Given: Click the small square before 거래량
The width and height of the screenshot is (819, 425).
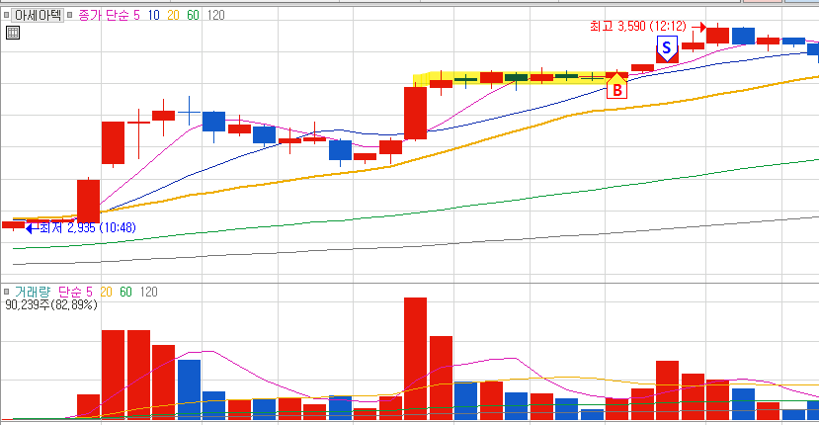Looking at the screenshot, I should (6, 292).
